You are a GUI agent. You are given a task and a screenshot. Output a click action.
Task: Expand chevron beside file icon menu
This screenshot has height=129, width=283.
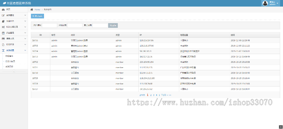25,45
